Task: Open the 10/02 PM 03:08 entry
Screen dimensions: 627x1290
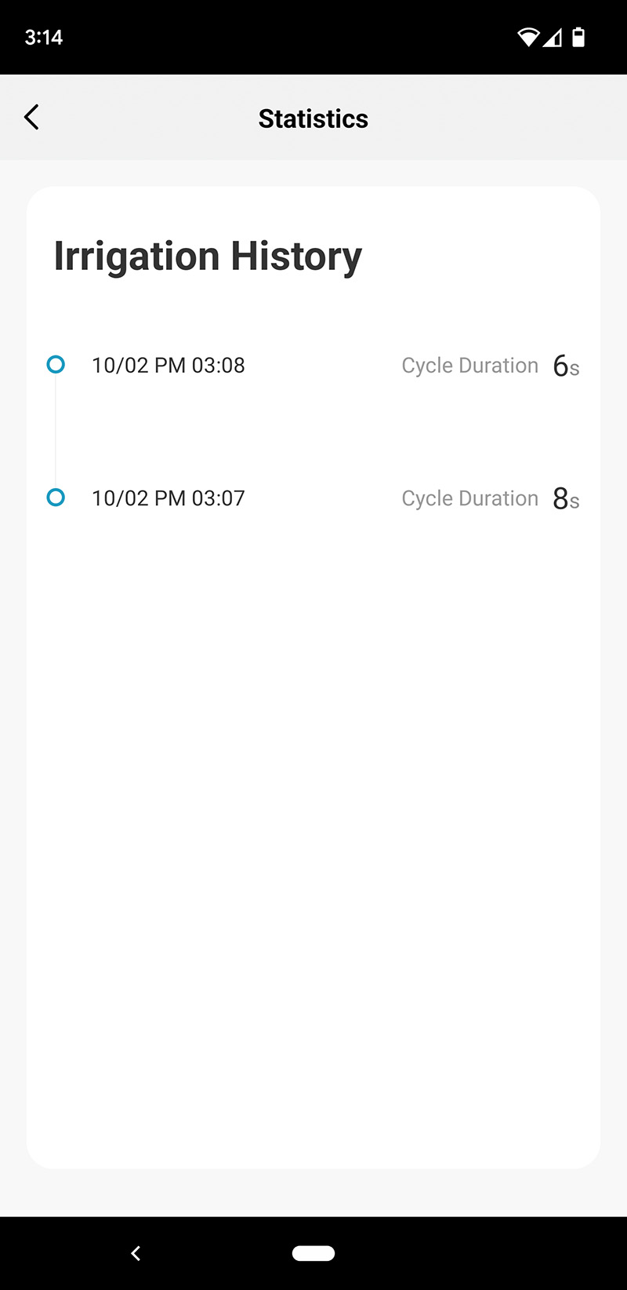Action: (x=169, y=365)
